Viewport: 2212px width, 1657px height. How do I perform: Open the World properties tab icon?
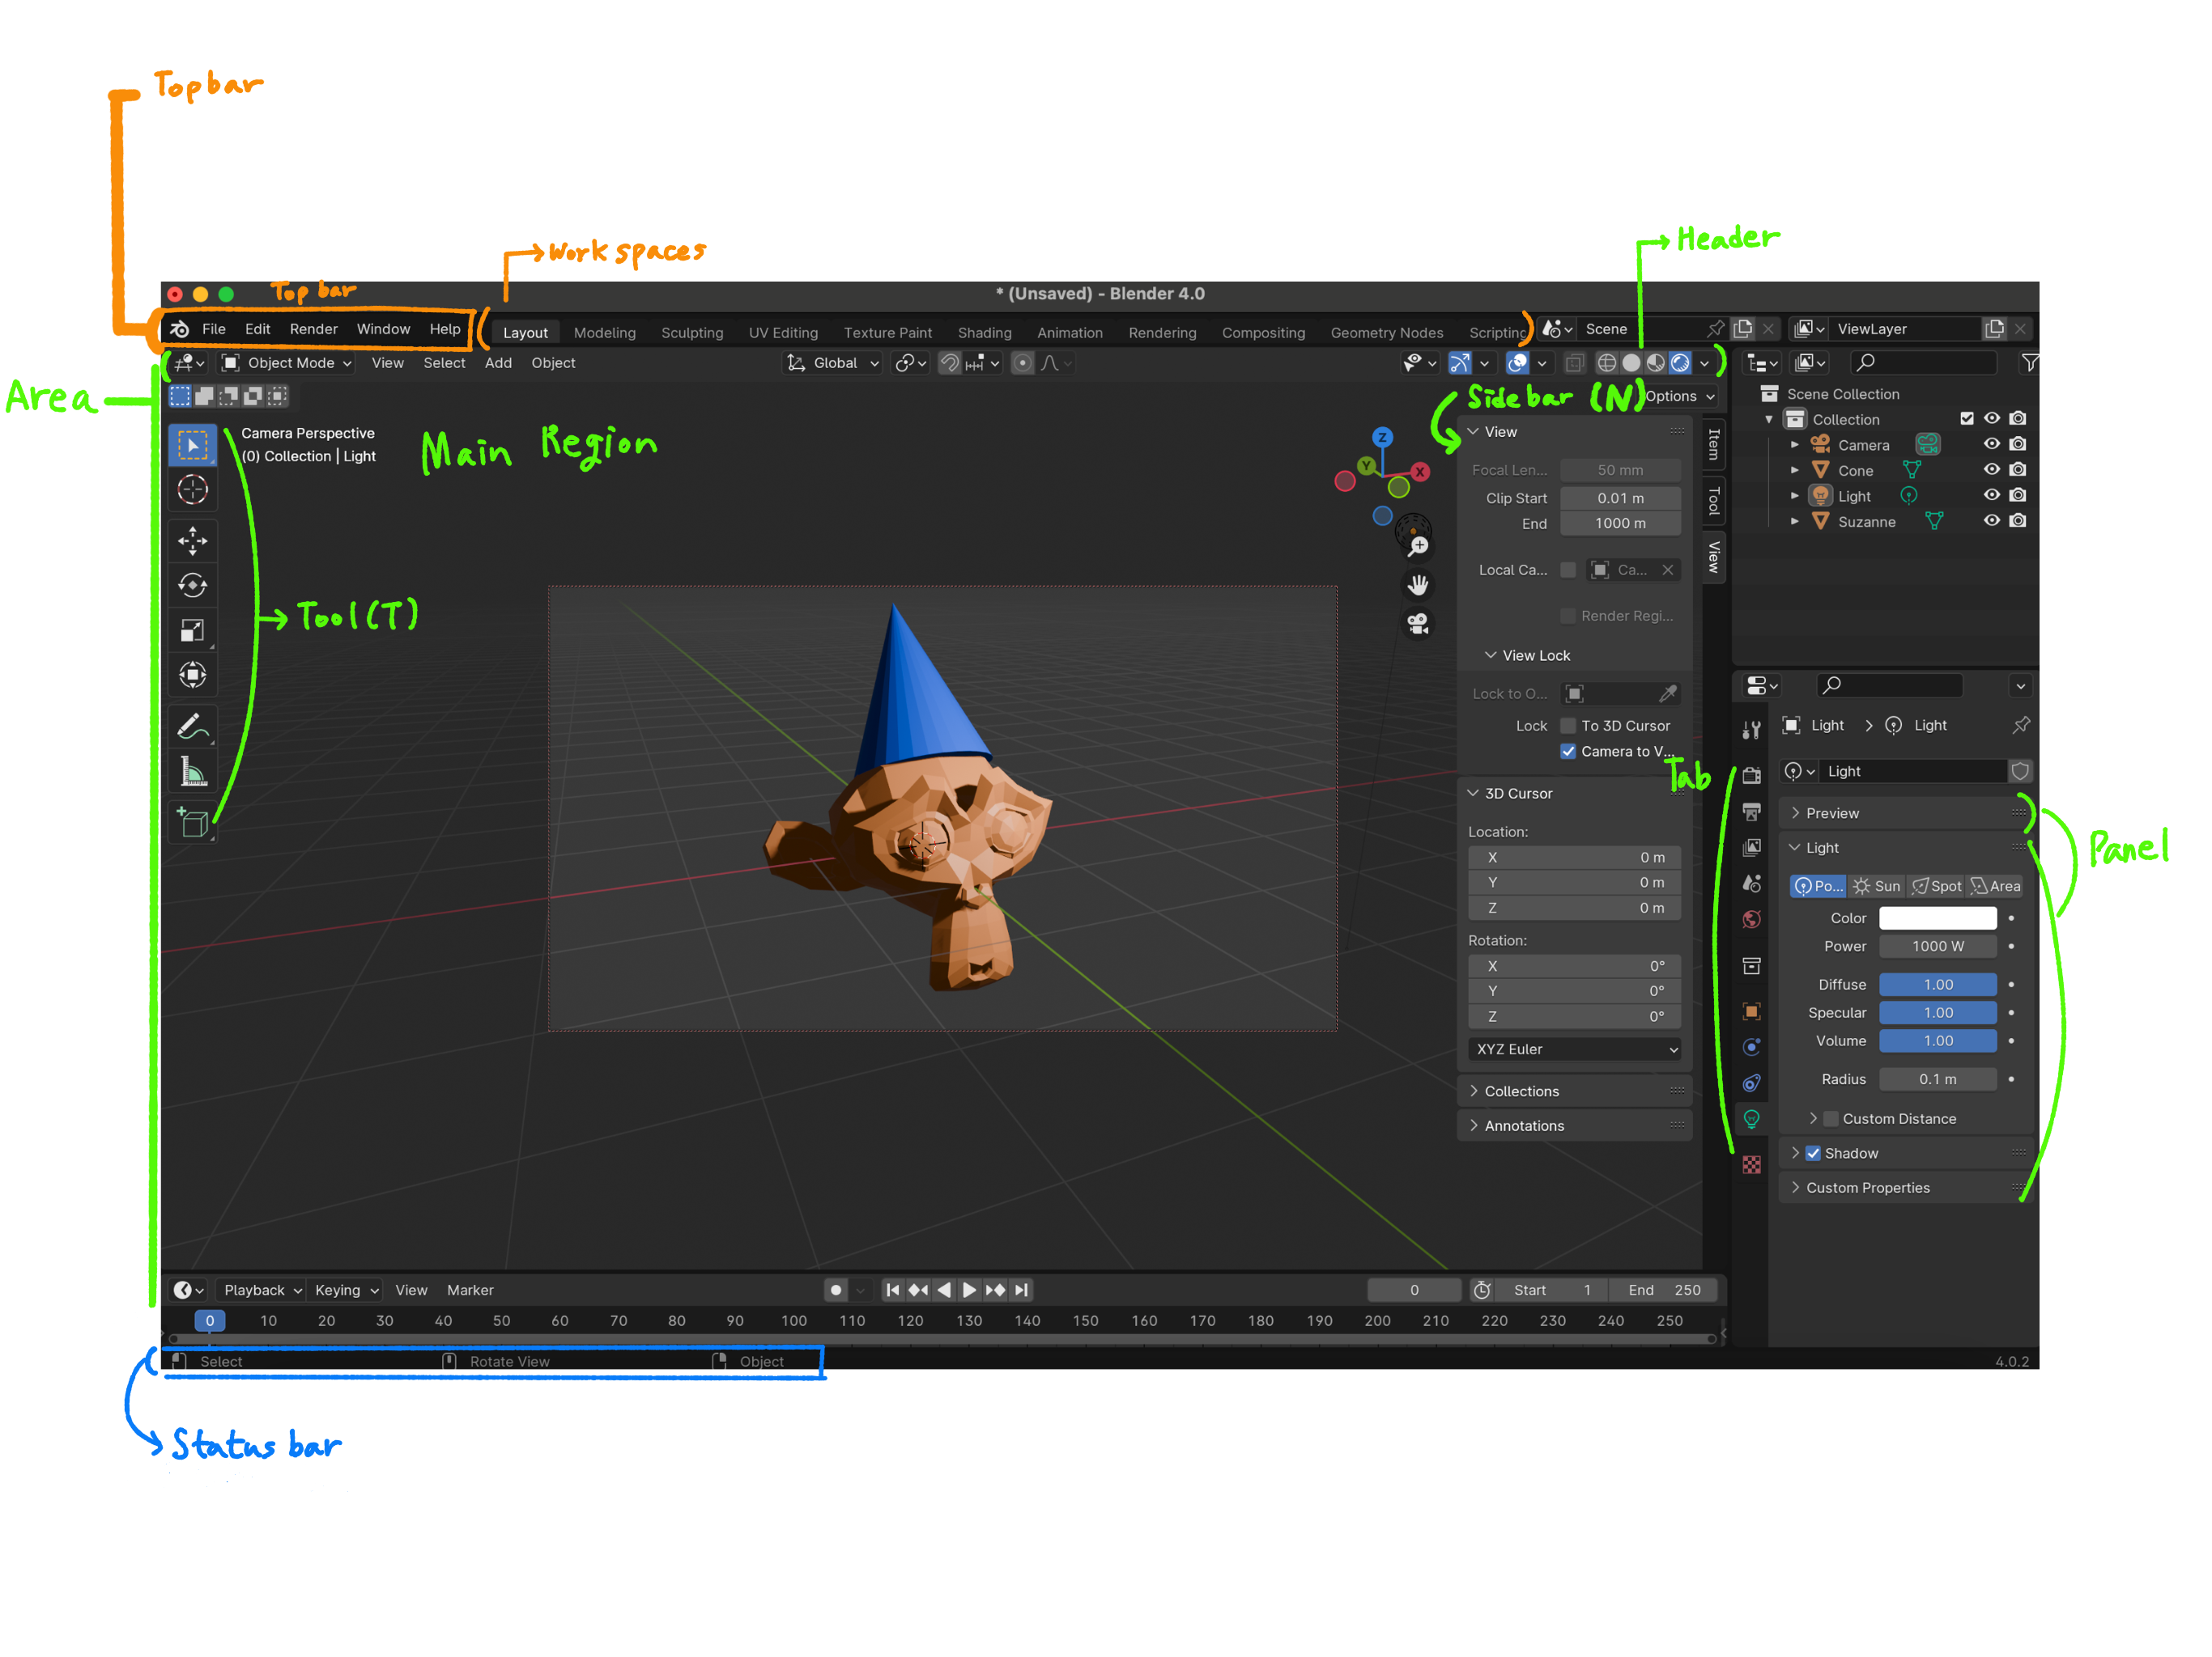tap(1752, 919)
